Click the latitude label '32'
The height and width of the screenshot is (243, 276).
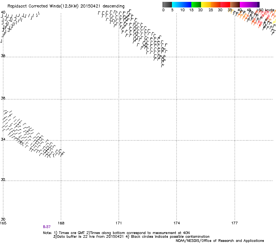[x=3, y=180]
